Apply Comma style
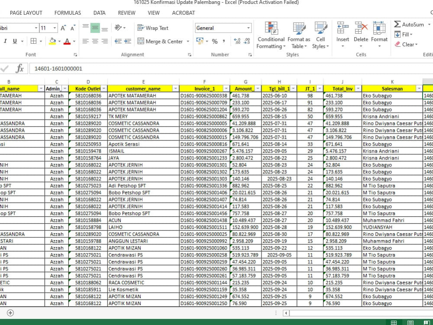 coord(223,41)
